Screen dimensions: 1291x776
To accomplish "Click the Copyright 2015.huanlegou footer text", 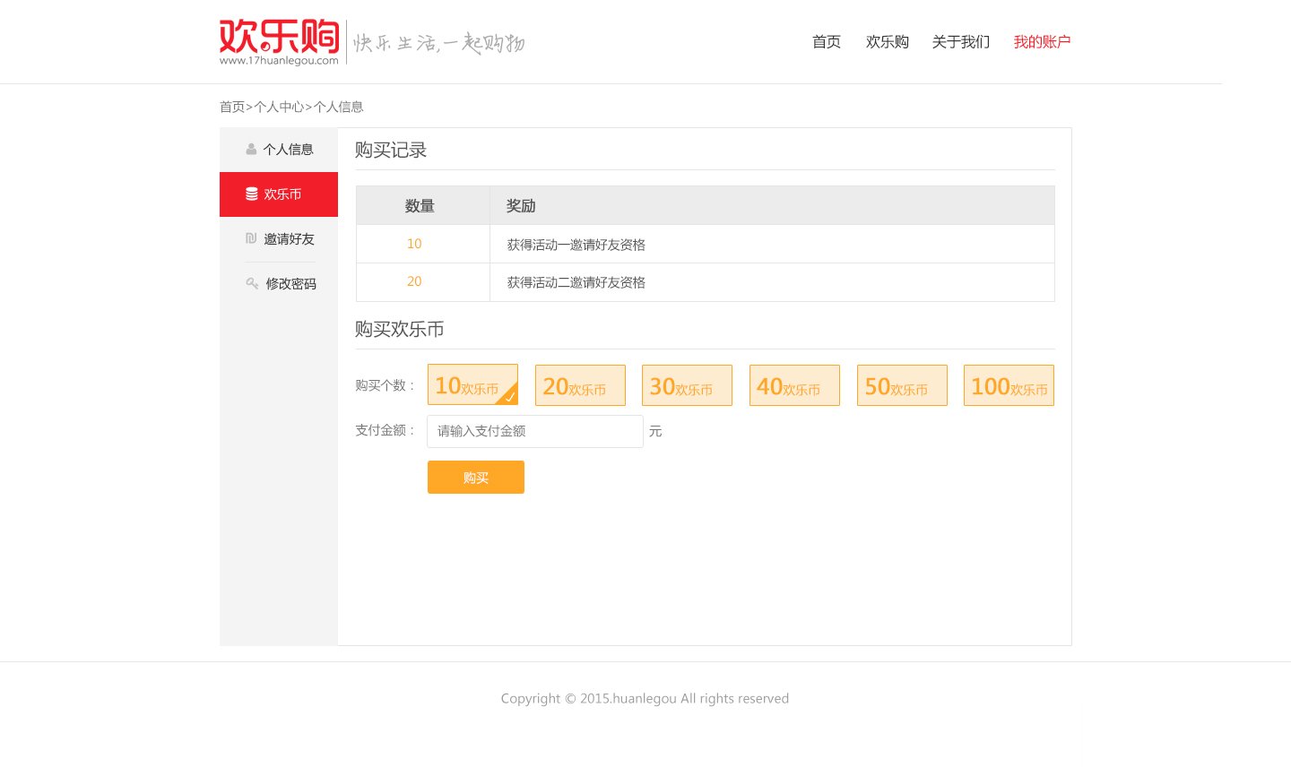I will pyautogui.click(x=645, y=698).
